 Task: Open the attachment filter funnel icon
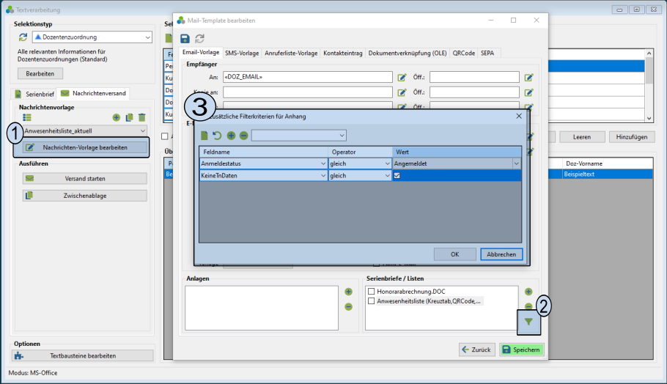(x=528, y=322)
